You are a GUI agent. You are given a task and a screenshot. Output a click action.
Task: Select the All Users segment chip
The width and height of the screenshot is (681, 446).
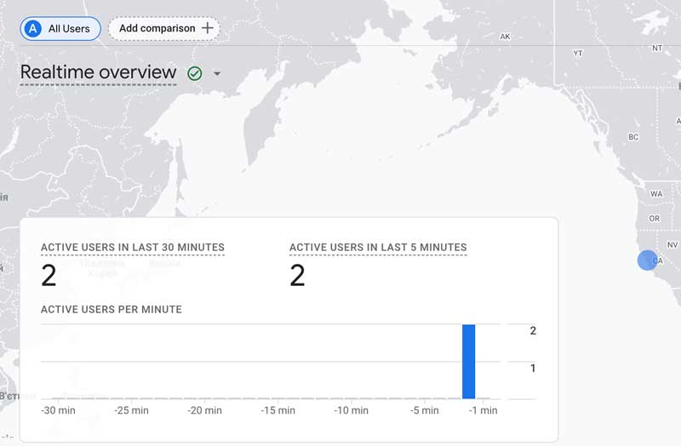coord(60,29)
